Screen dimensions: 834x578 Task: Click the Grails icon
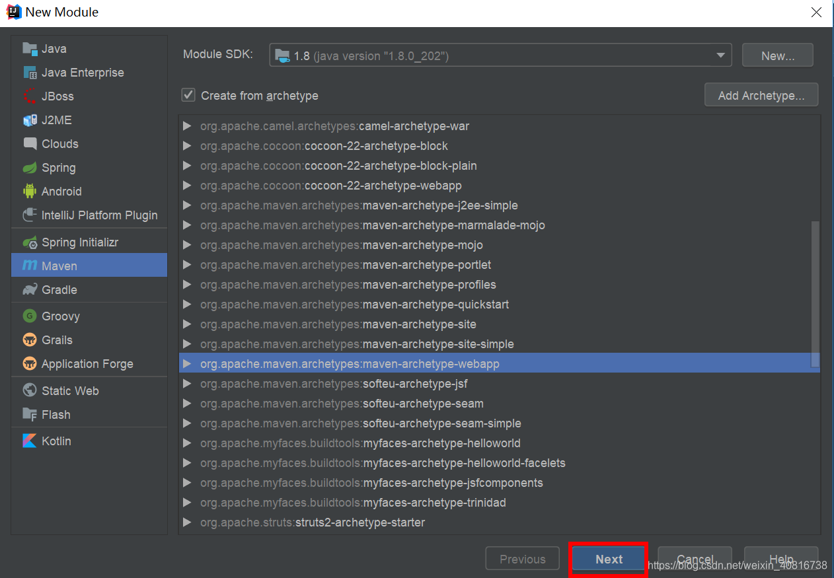(x=30, y=340)
